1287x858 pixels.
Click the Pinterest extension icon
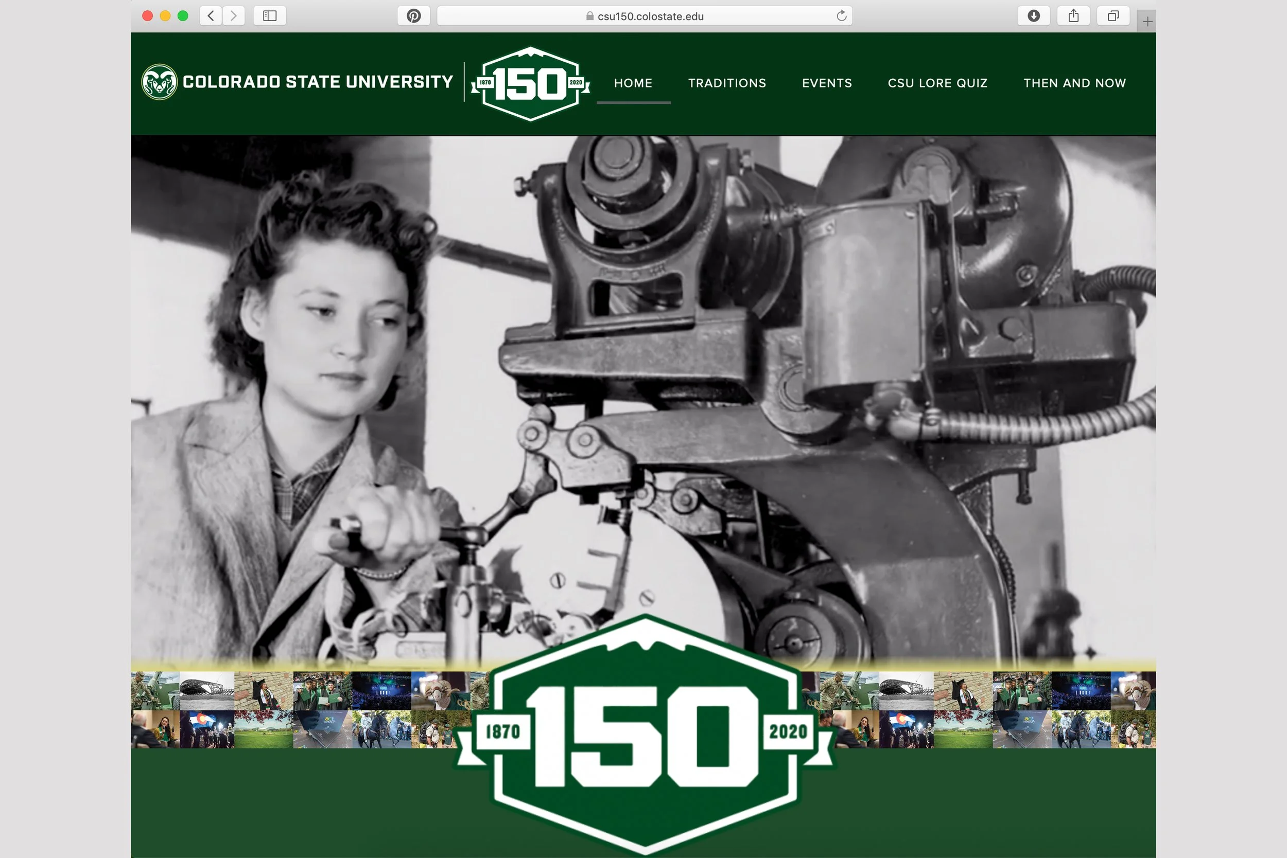(413, 16)
